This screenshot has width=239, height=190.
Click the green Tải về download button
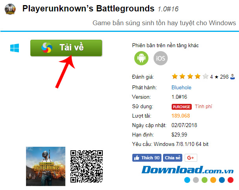[x=66, y=48]
